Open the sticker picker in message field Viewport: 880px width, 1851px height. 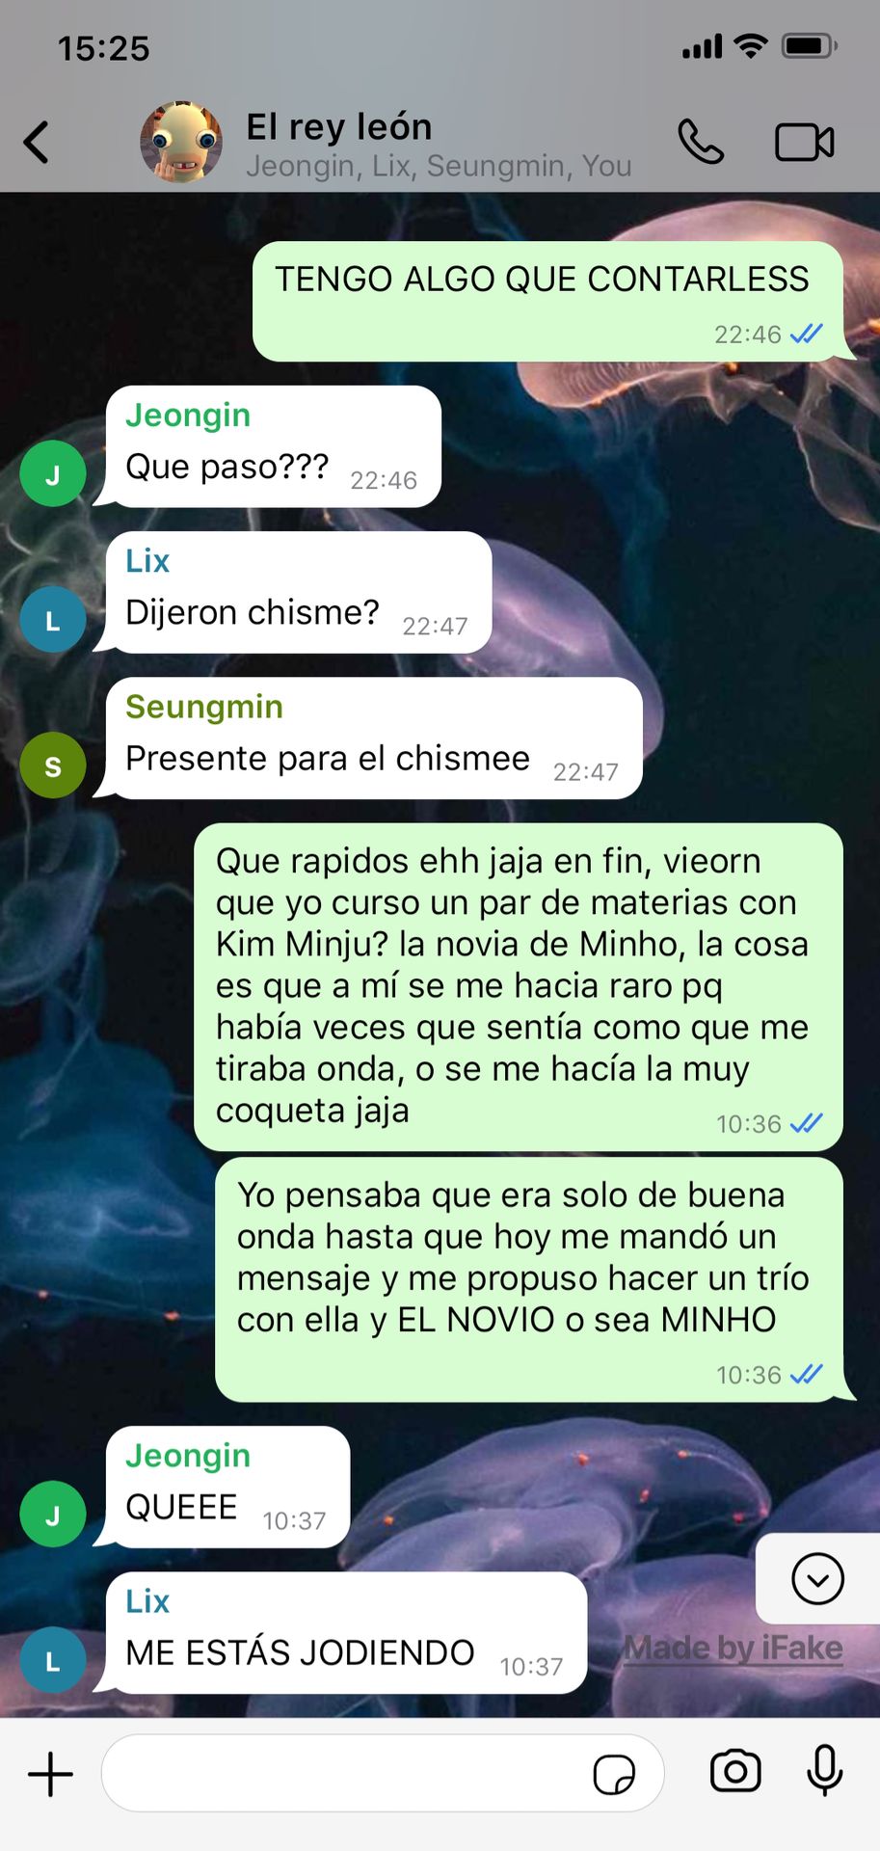614,1774
